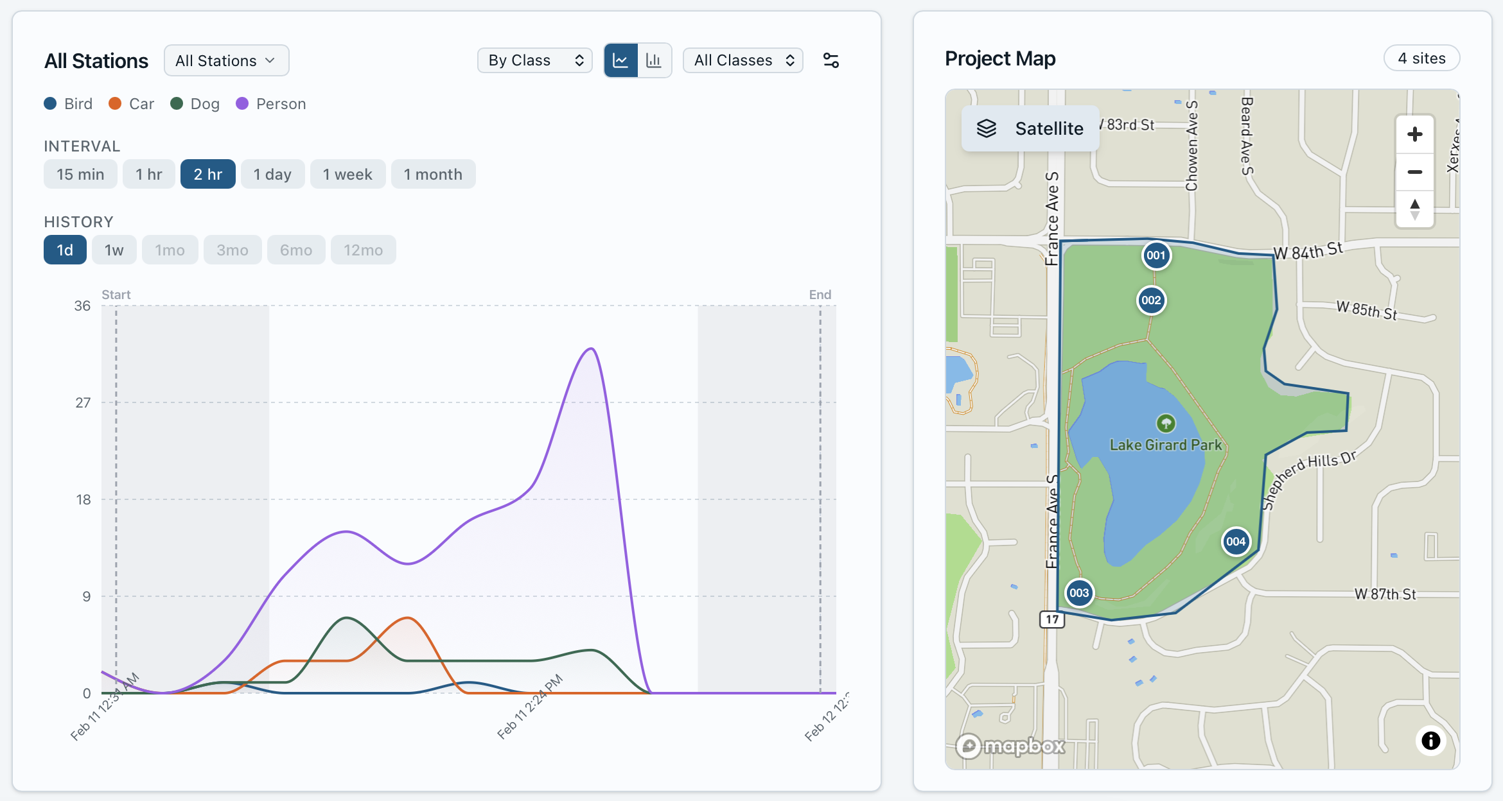This screenshot has height=801, width=1503.
Task: Open the All Stations dropdown
Action: [x=226, y=60]
